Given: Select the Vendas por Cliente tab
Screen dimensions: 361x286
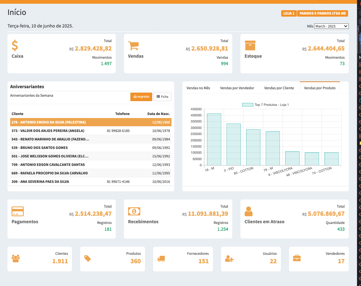Looking at the screenshot, I should click(279, 88).
